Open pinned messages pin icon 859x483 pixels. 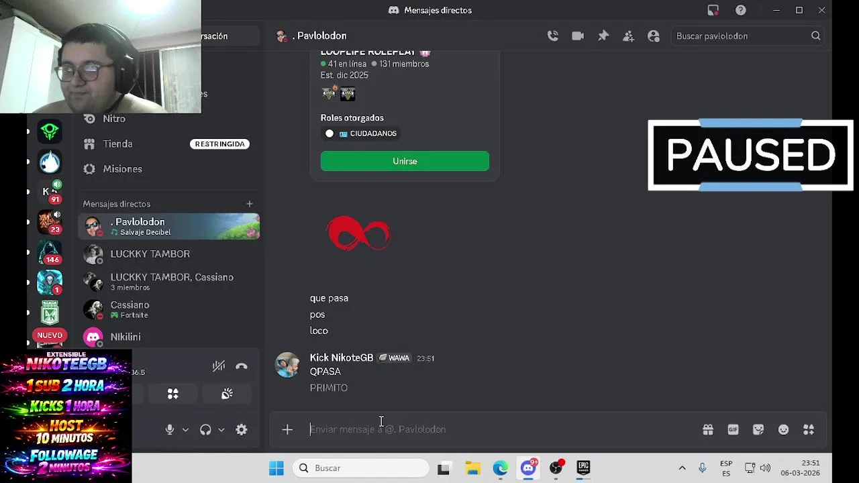click(603, 36)
